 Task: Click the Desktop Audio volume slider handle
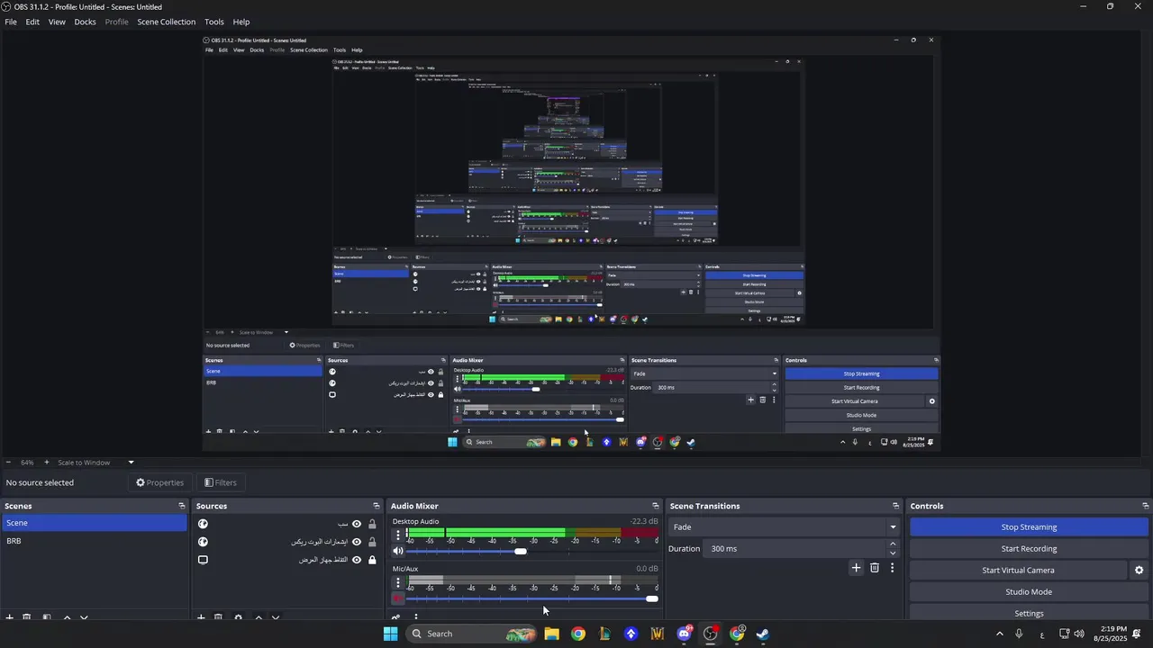coord(520,551)
